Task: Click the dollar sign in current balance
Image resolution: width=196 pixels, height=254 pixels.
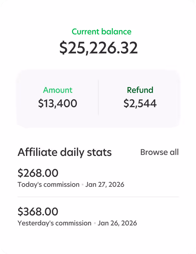Action: tap(63, 48)
